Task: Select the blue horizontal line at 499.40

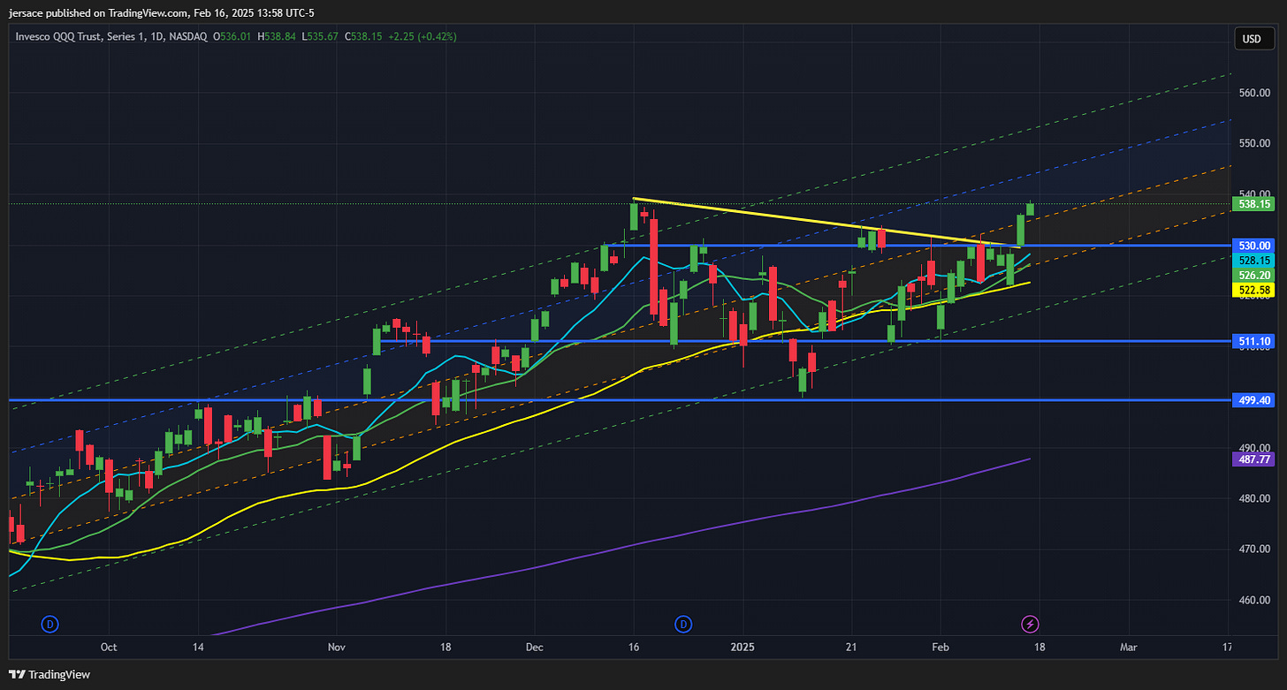Action: coord(619,400)
